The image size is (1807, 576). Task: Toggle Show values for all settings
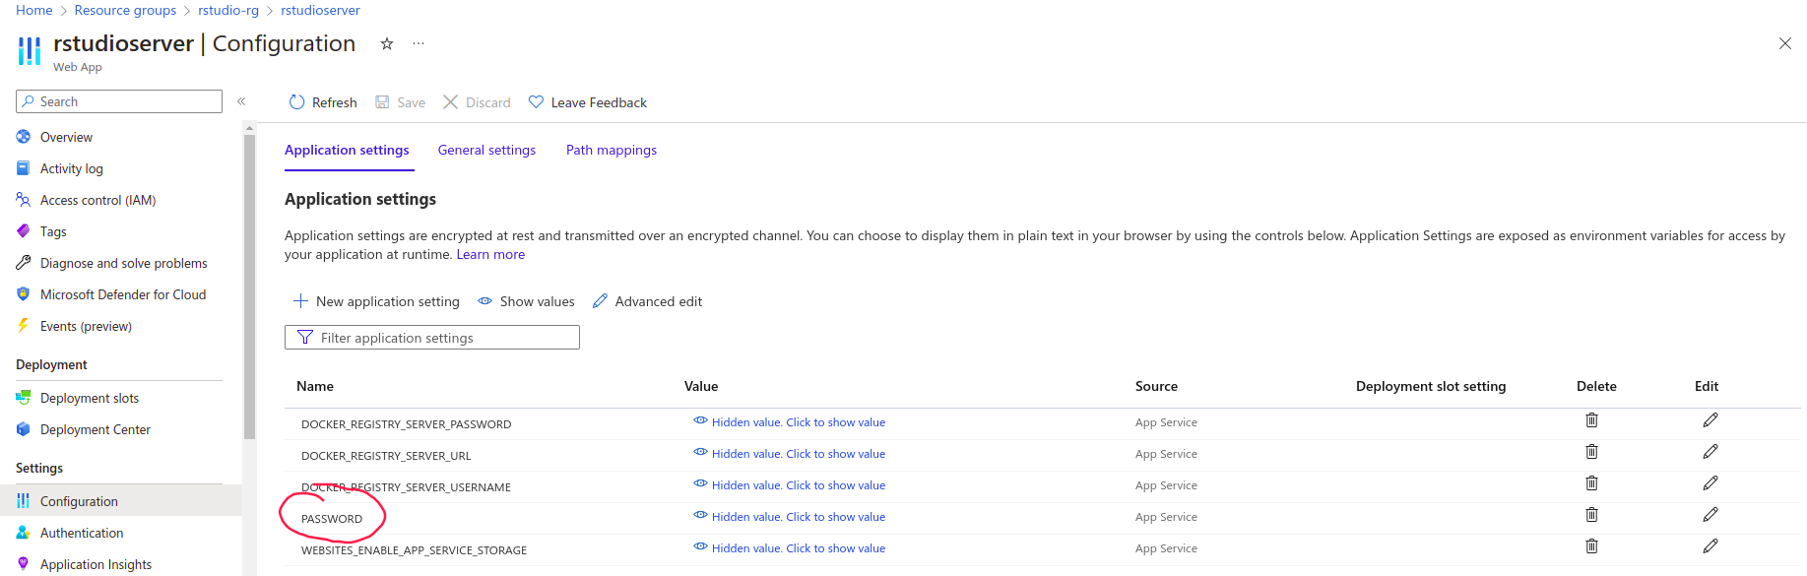coord(526,301)
